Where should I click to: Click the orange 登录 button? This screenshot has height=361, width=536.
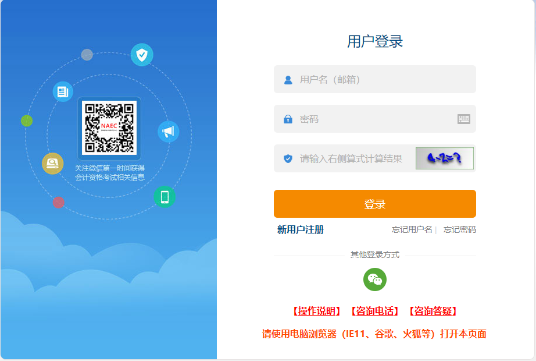point(374,204)
